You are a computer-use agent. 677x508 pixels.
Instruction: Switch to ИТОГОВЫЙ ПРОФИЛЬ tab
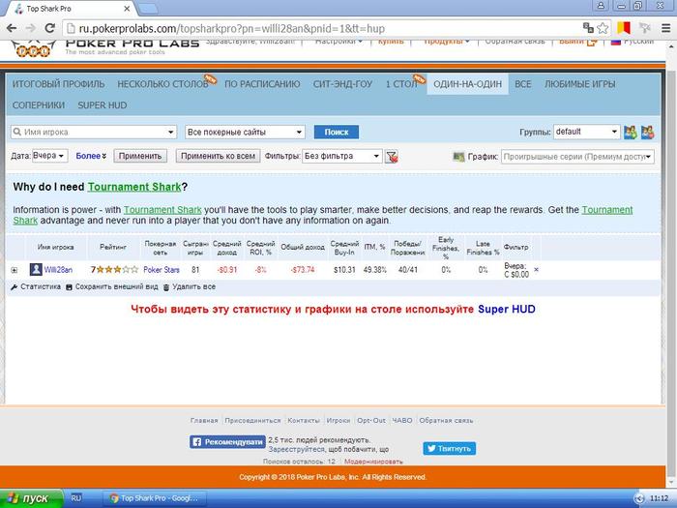pyautogui.click(x=58, y=84)
